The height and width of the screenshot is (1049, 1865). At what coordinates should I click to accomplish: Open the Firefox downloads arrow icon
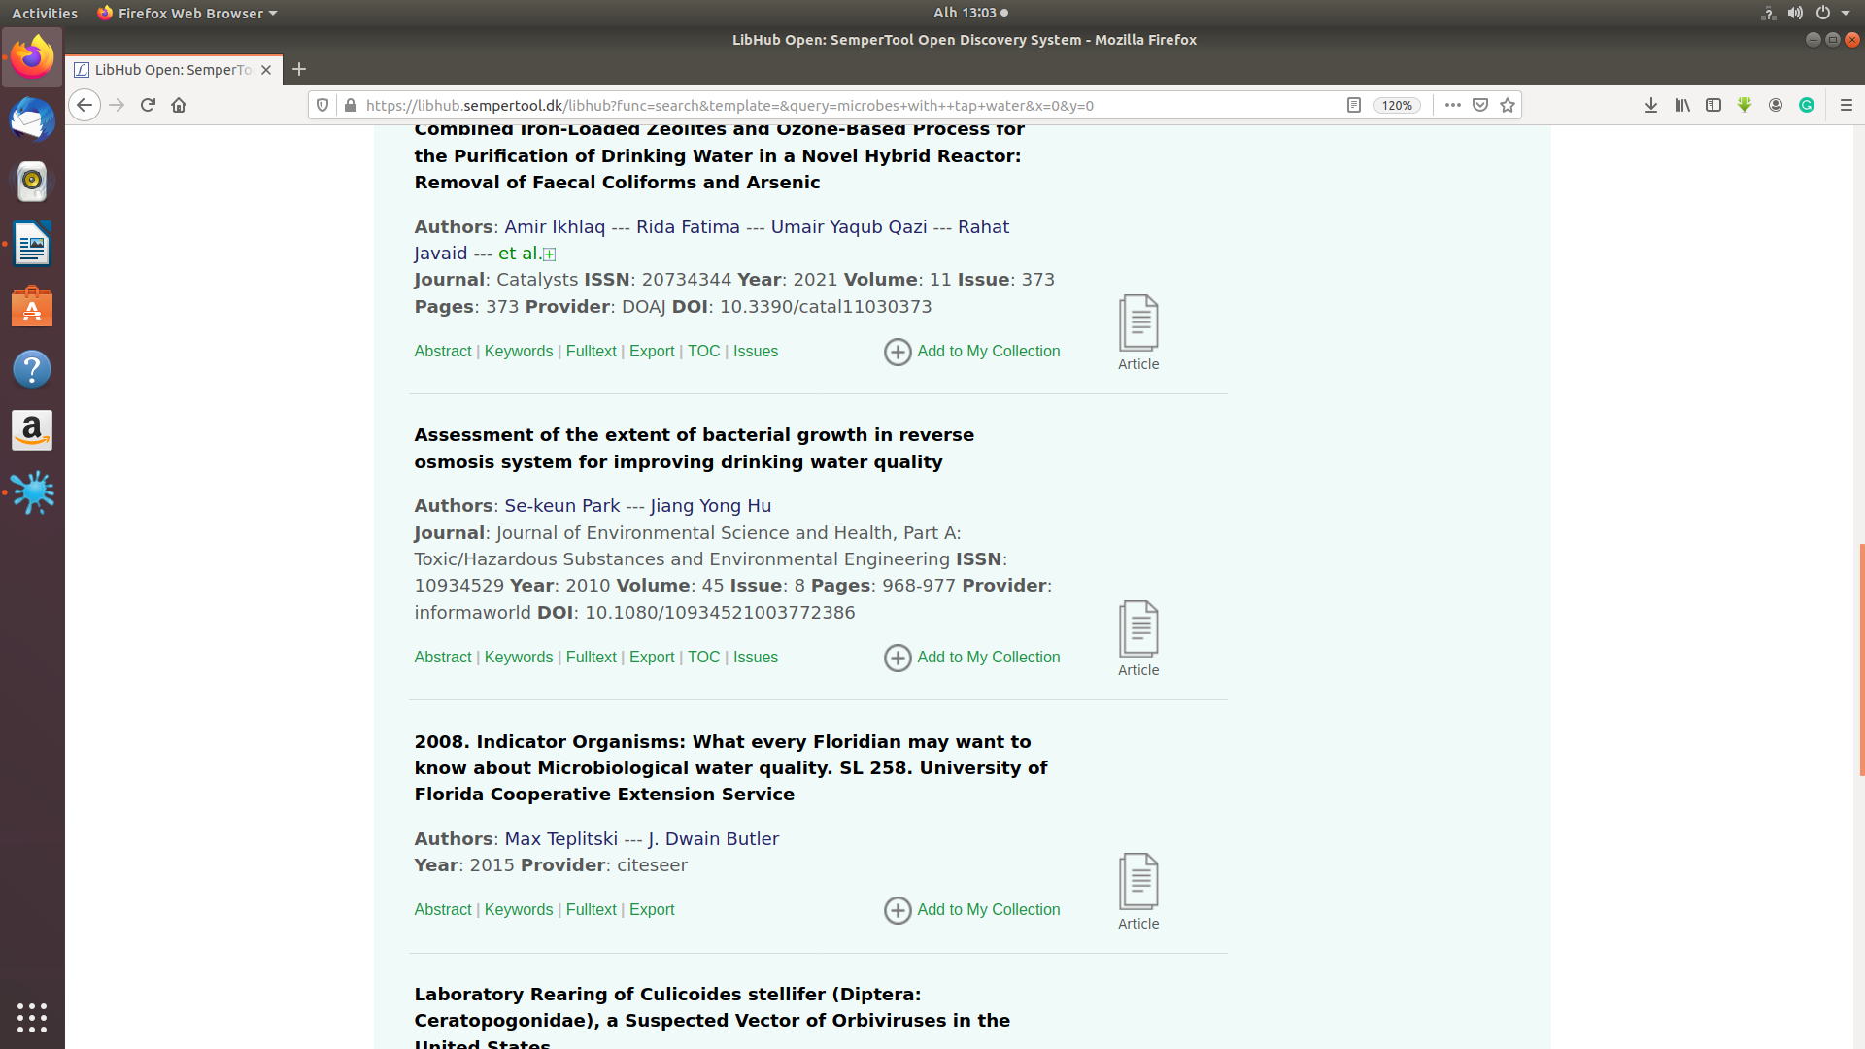(1651, 105)
